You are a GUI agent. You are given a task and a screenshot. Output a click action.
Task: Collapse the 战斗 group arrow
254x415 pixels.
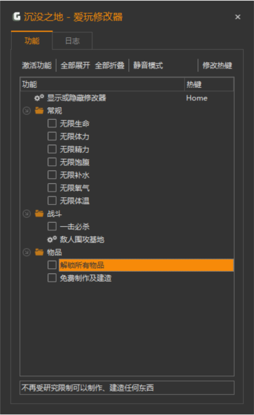pos(26,214)
